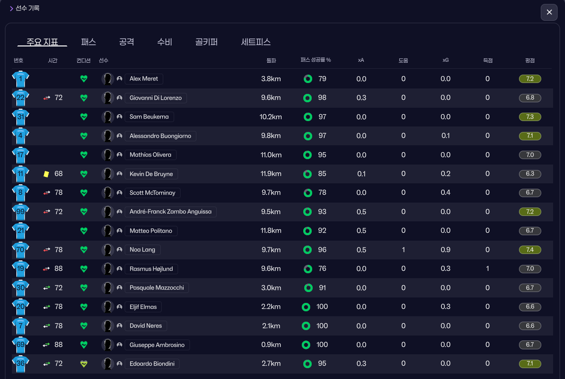Viewport: 565px width, 379px height.
Task: Go to the 골키퍼 tab
Action: [x=206, y=42]
